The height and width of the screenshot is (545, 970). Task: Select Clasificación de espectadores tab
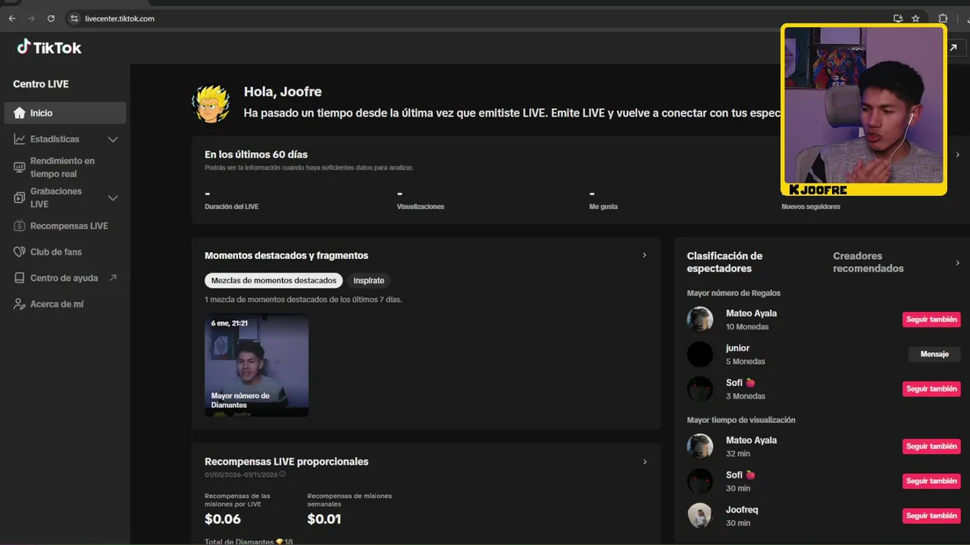724,262
